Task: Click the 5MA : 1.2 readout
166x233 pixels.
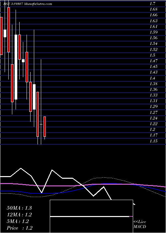Action: [x=18, y=221]
